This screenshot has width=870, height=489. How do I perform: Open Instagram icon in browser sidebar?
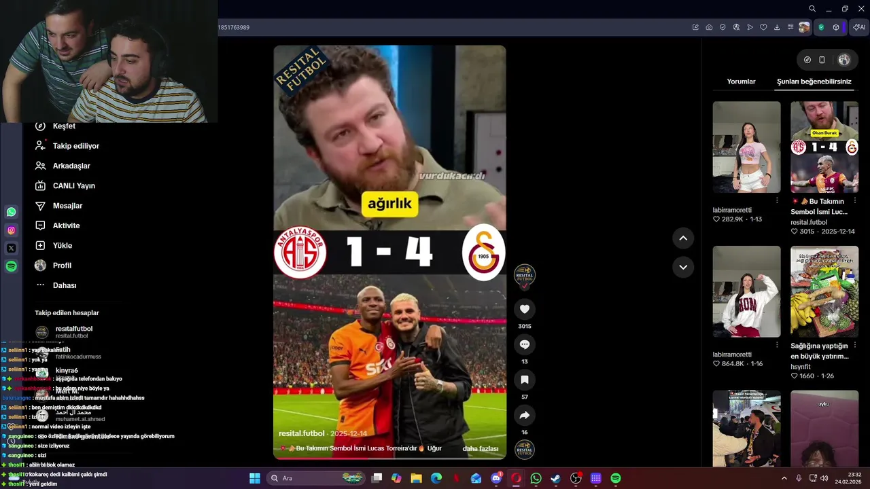click(x=11, y=230)
